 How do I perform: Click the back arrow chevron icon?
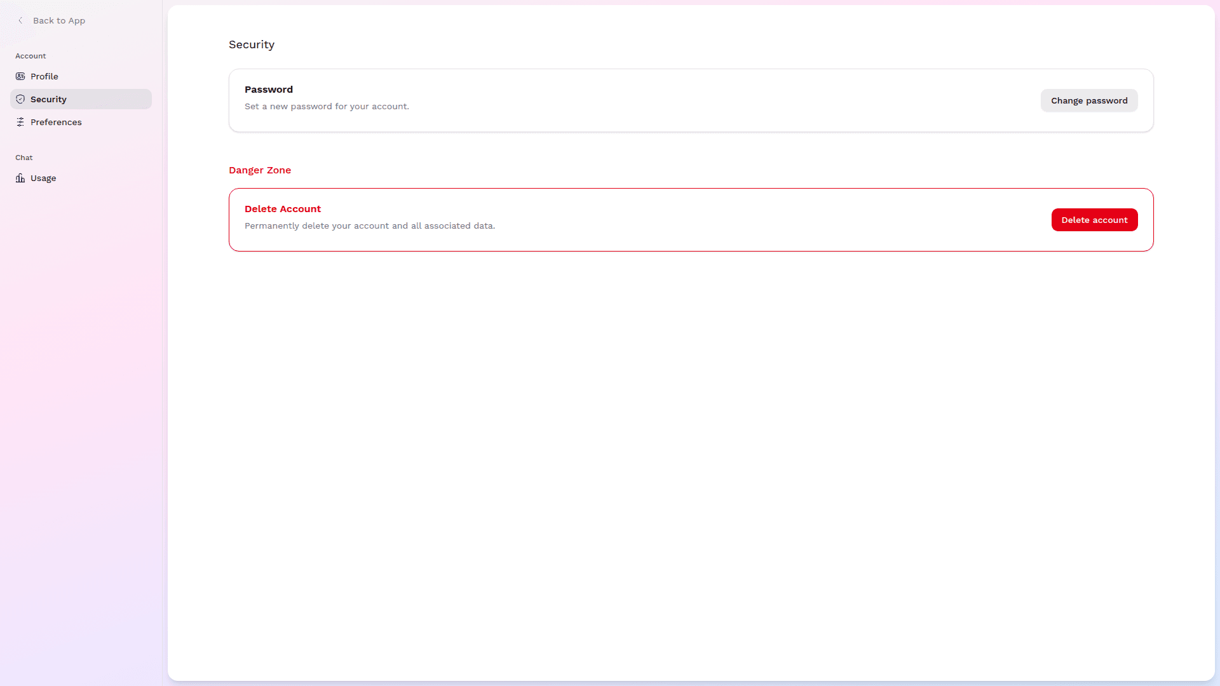(x=20, y=20)
